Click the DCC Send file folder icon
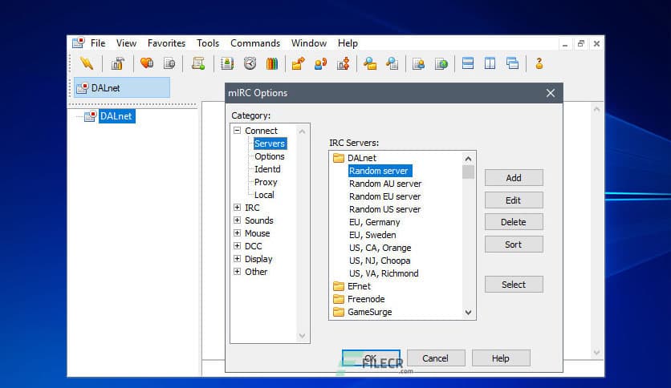 point(298,63)
